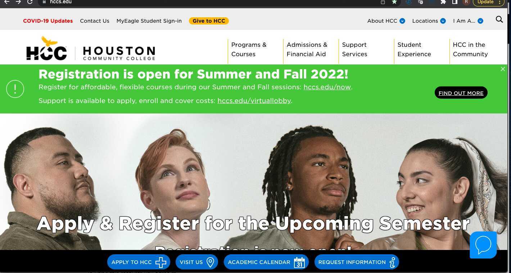Viewport: 511px width, 273px height.
Task: Open the Admissions & Financial Aid menu
Action: [x=307, y=49]
